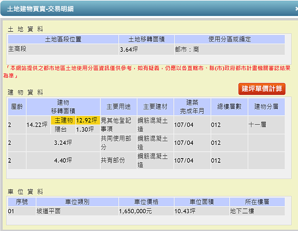This screenshot has width=298, height=231.
Task: Click the 總樓層數 column header
Action: pyautogui.click(x=229, y=107)
